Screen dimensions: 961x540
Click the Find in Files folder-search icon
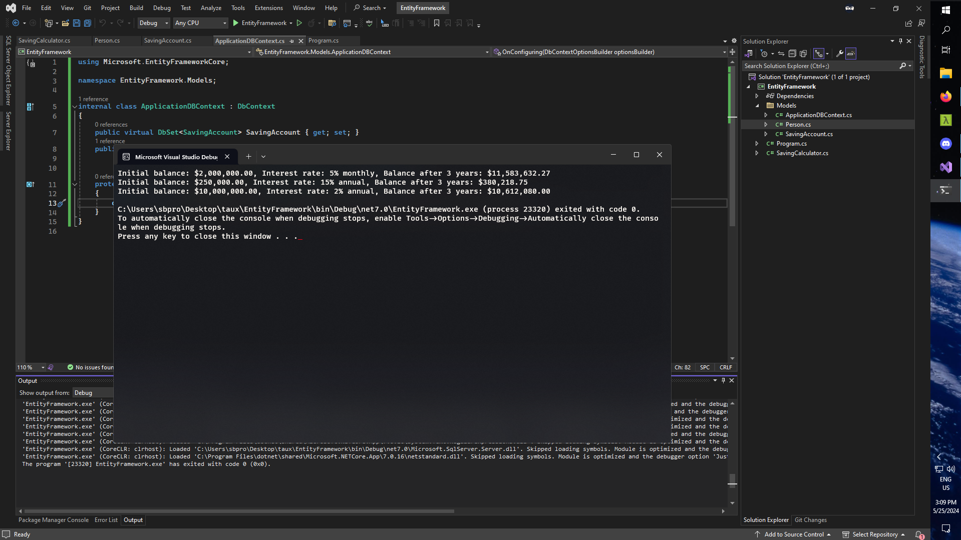tap(332, 23)
